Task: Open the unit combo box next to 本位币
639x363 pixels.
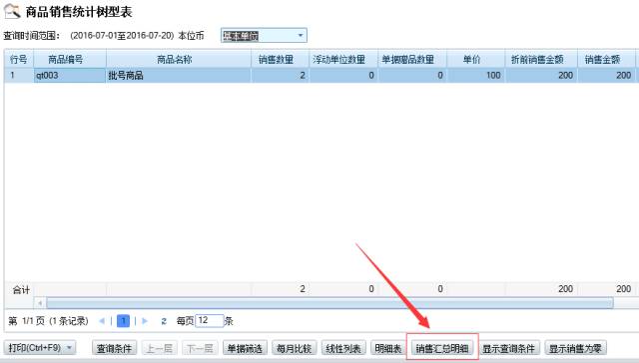Action: [264, 36]
